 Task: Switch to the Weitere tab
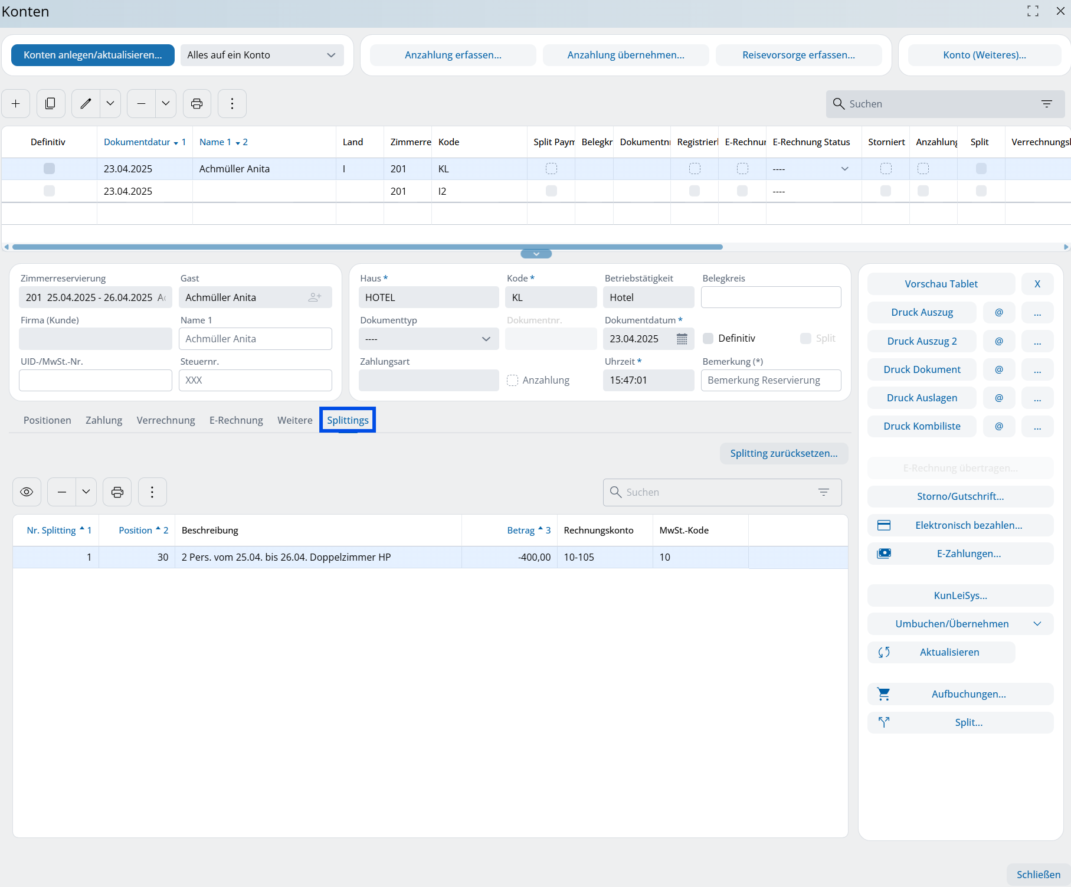pyautogui.click(x=295, y=420)
